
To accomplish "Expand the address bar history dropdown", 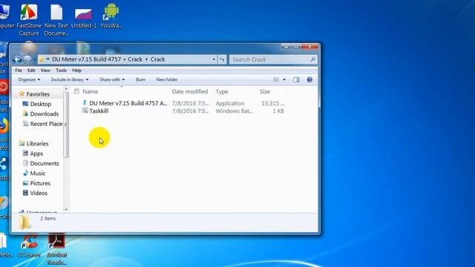I will [x=214, y=59].
